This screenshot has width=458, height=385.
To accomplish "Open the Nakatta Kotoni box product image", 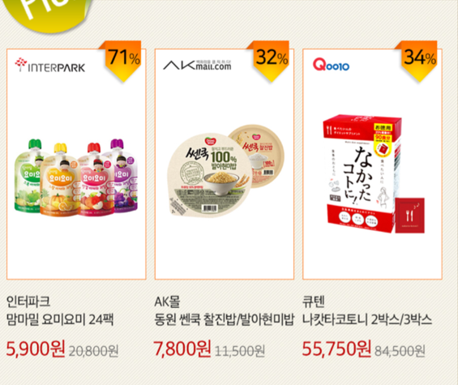I will [374, 174].
